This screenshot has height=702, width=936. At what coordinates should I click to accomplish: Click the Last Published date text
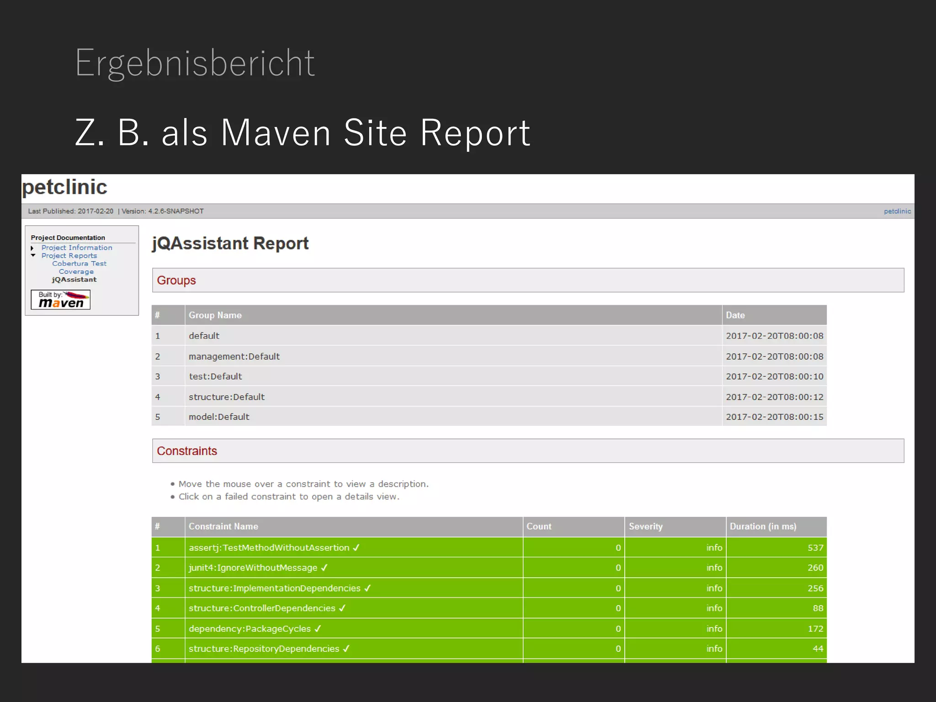71,211
